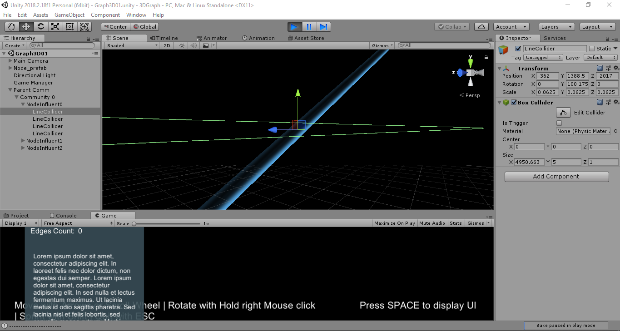The height and width of the screenshot is (331, 620).
Task: Open the Collab dropdown
Action: click(451, 27)
